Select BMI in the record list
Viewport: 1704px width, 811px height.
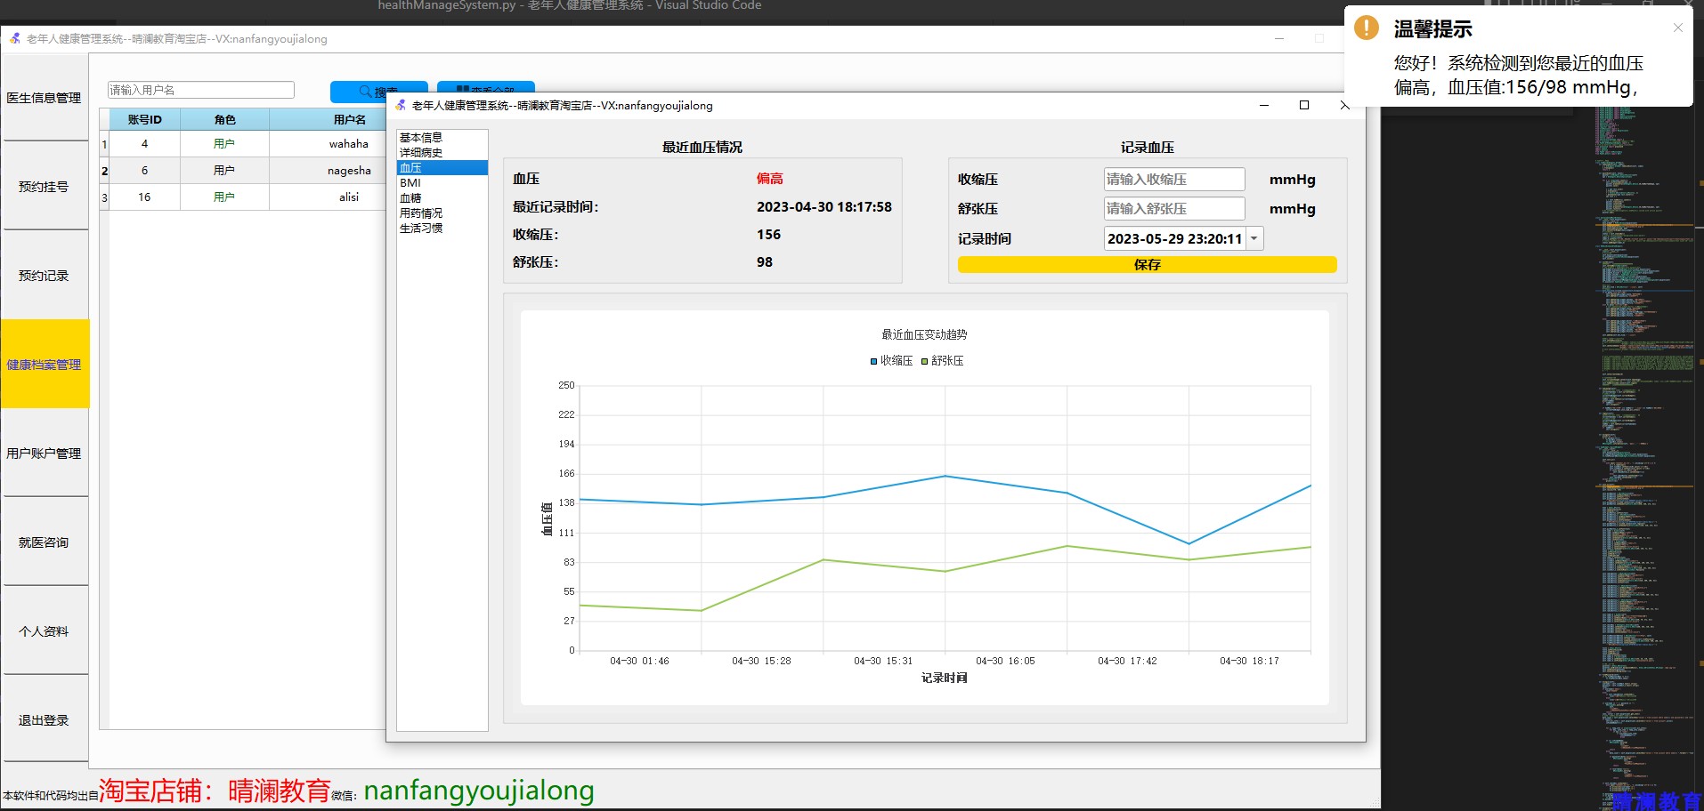[442, 182]
